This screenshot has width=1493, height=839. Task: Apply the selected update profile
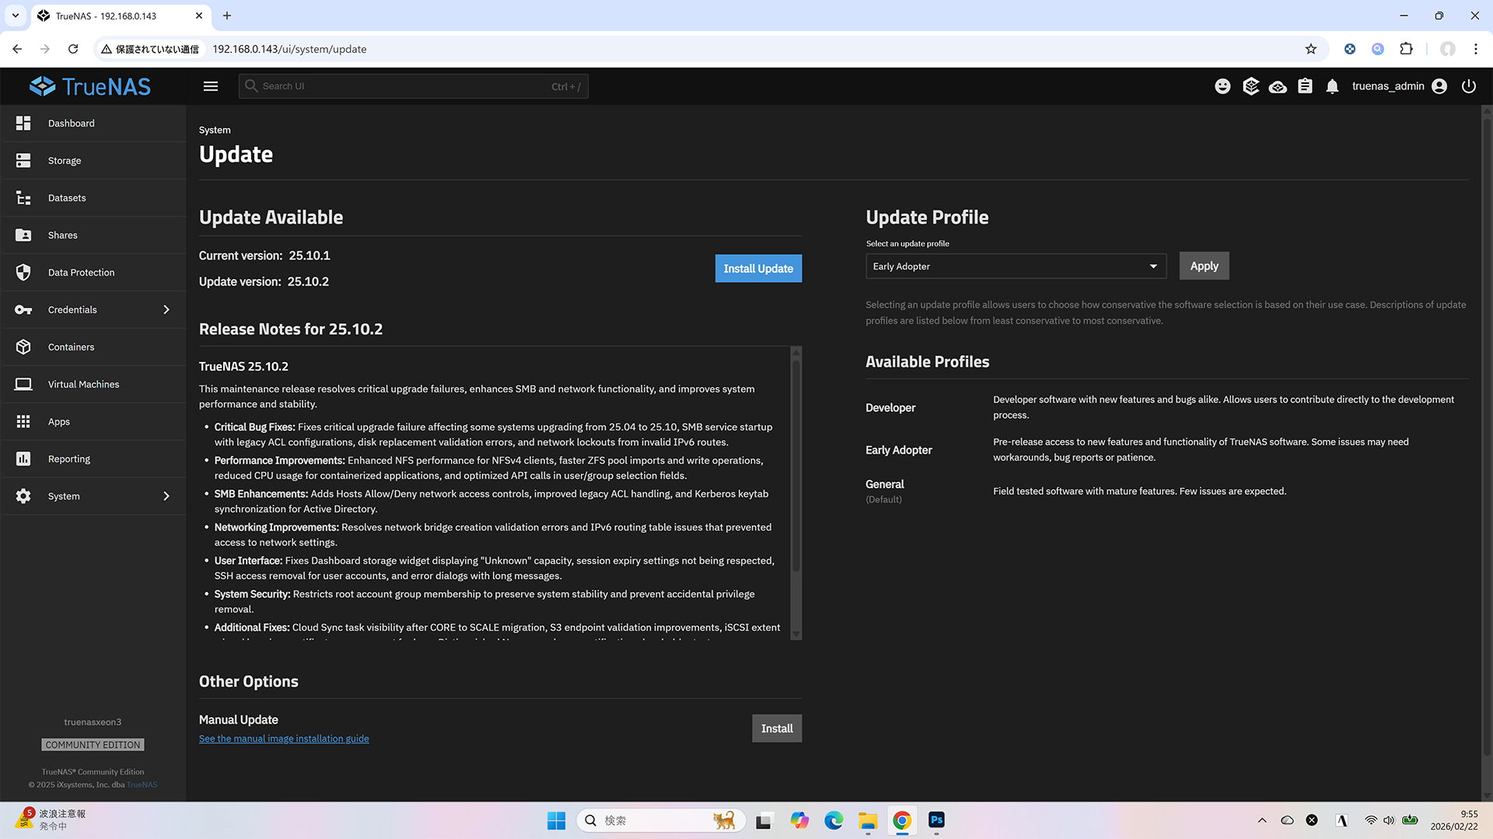[1204, 266]
